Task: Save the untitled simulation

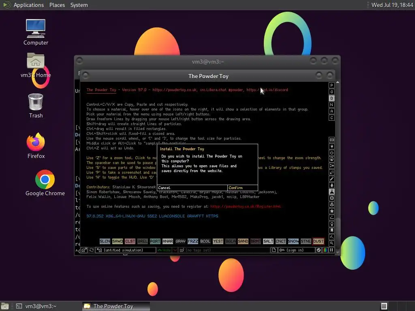Action: click(126, 250)
